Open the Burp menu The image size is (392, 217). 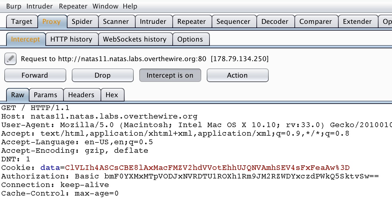(x=13, y=6)
